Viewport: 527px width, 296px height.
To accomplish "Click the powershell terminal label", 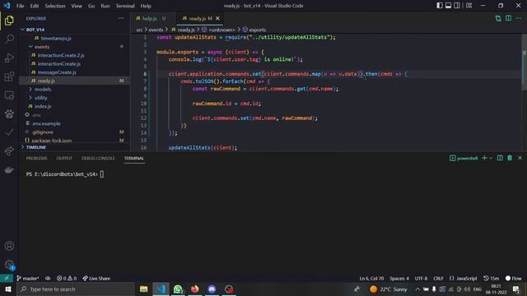I will click(x=464, y=158).
